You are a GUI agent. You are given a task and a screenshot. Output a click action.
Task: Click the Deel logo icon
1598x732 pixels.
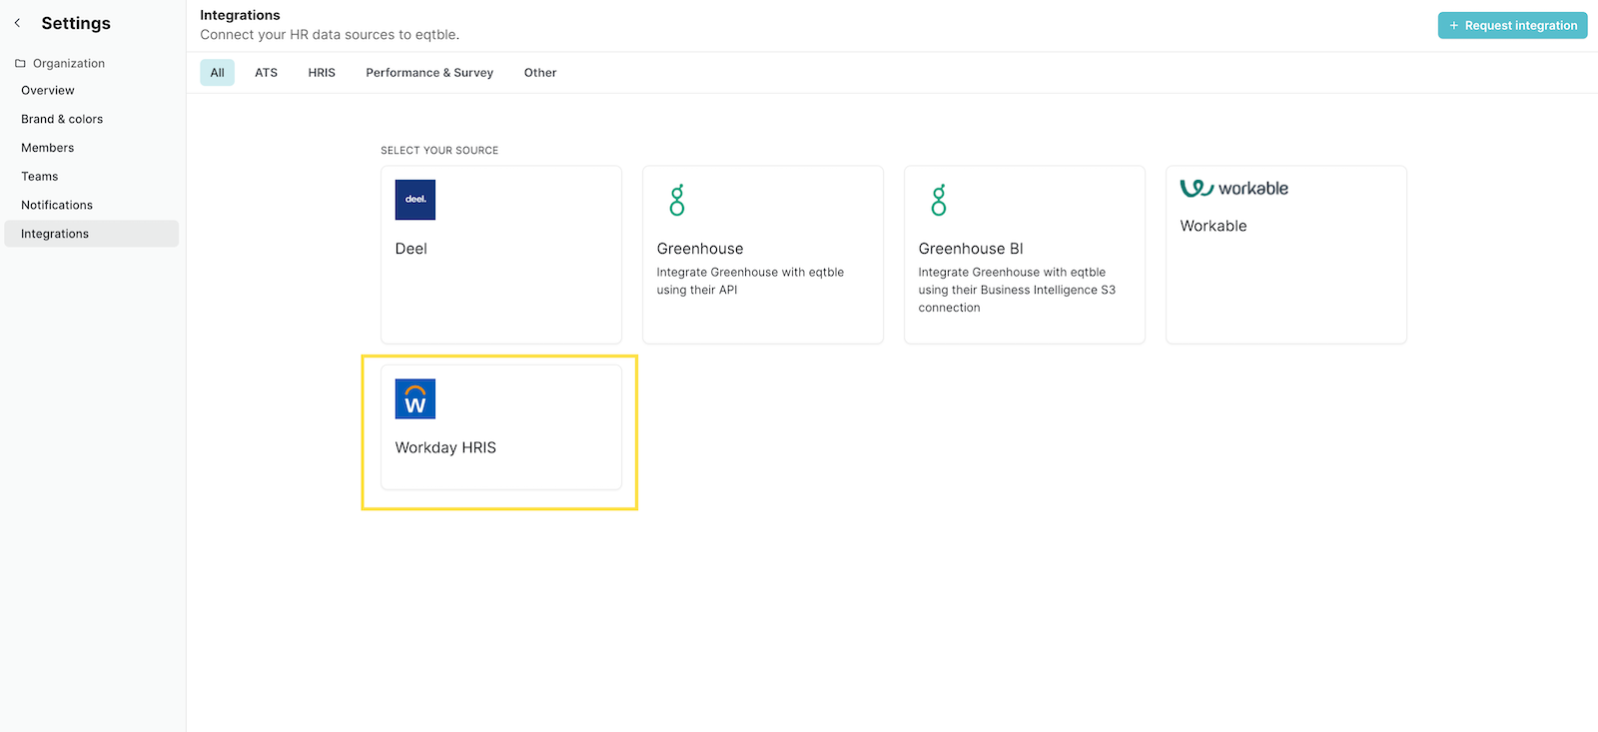(415, 200)
